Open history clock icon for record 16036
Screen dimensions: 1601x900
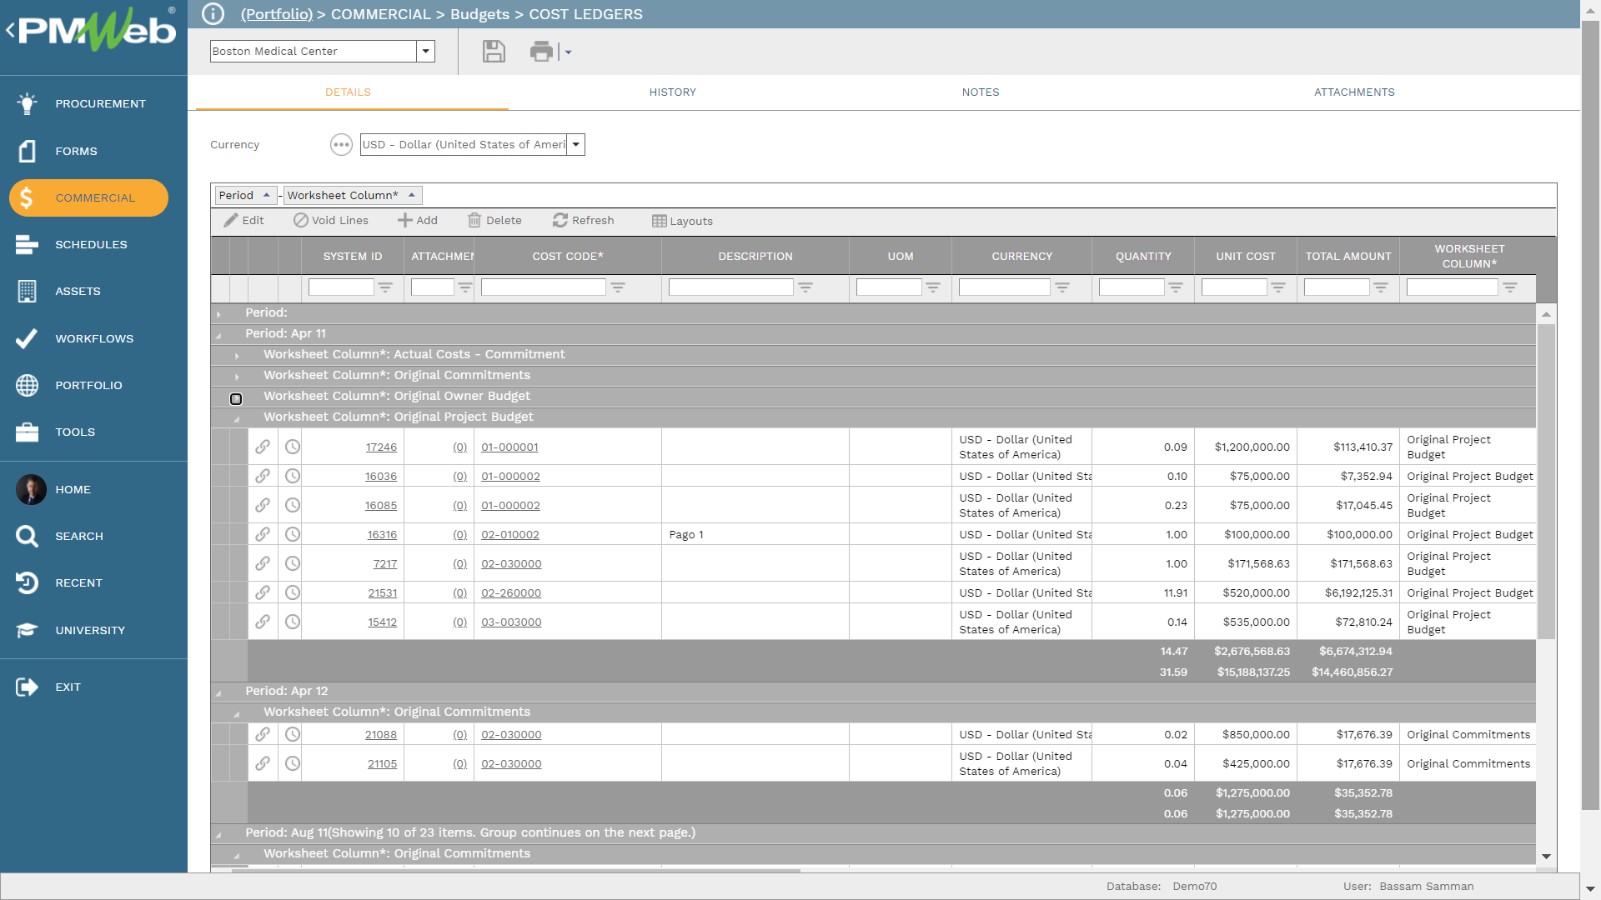coord(293,476)
